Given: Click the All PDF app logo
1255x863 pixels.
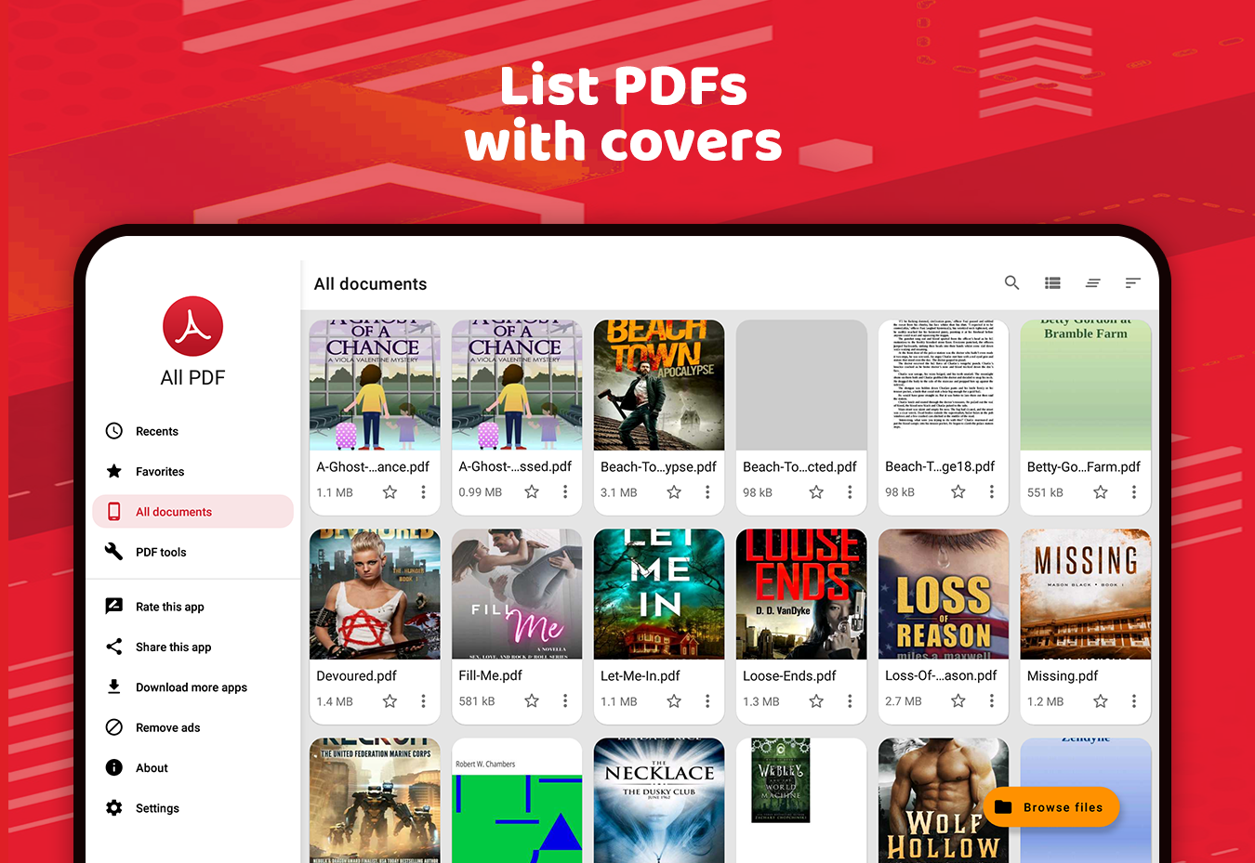Looking at the screenshot, I should click(192, 326).
